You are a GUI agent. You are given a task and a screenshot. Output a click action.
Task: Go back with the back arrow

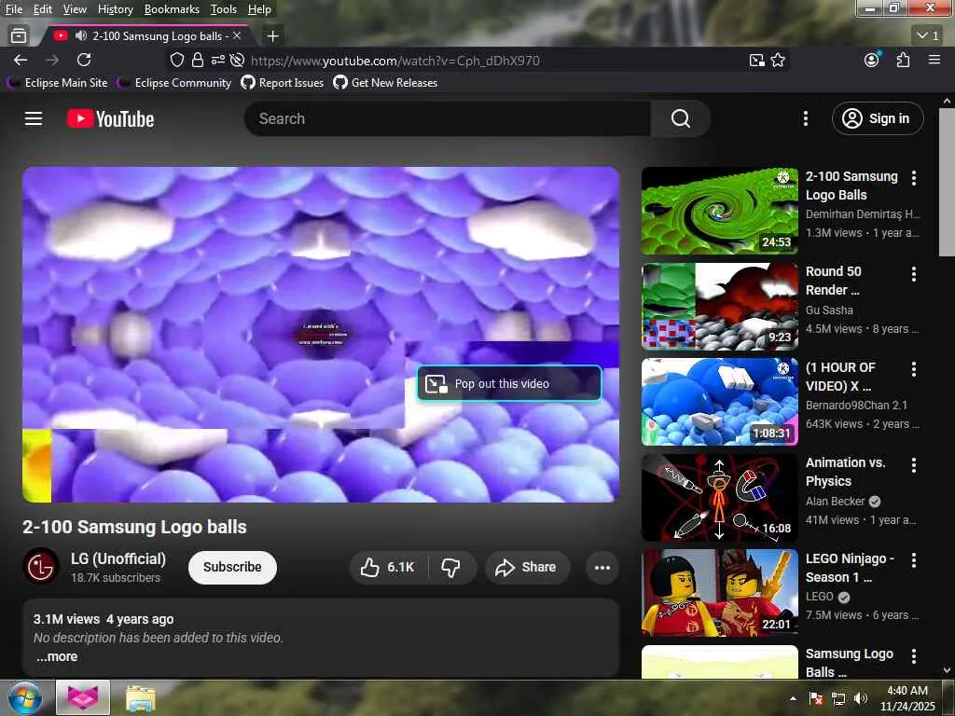pyautogui.click(x=21, y=60)
